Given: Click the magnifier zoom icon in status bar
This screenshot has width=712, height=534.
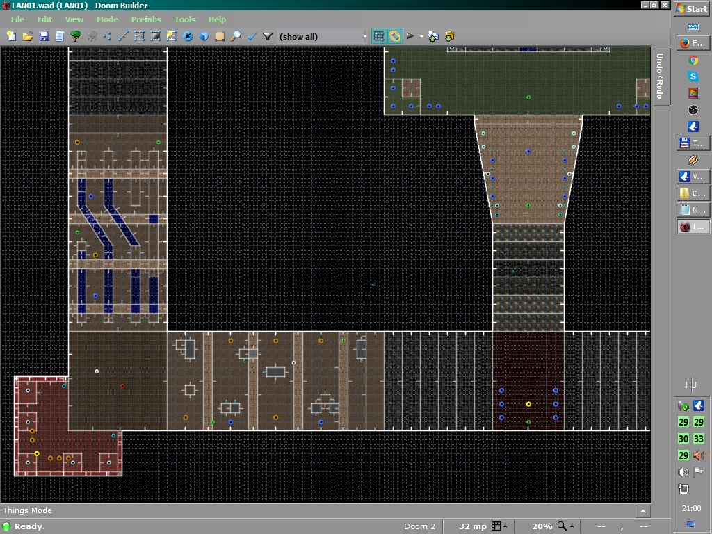Looking at the screenshot, I should [x=562, y=526].
